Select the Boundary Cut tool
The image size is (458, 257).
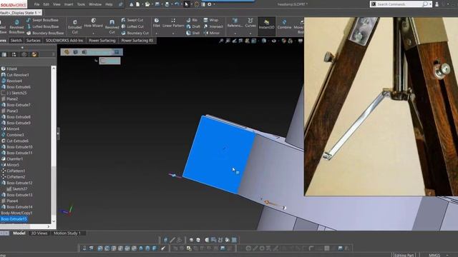click(x=135, y=33)
